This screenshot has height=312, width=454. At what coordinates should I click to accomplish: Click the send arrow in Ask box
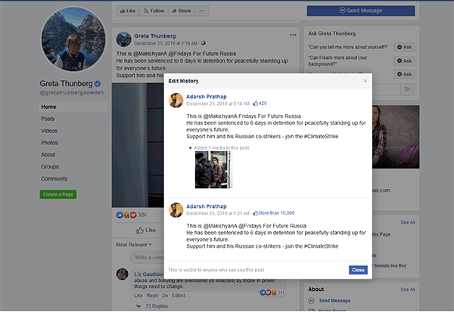point(407,89)
